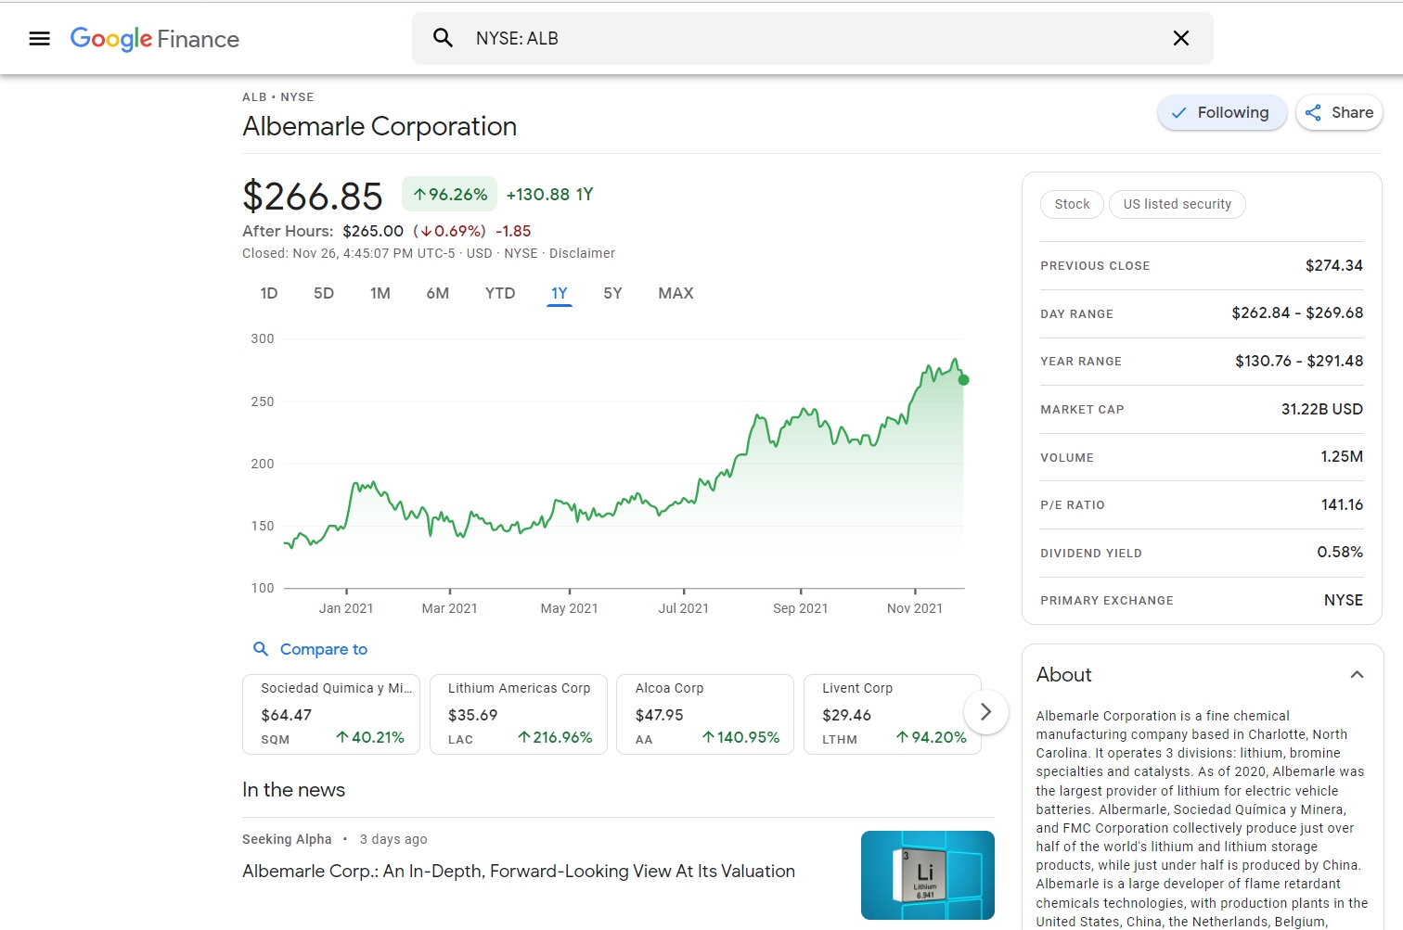Select the 1D time range tab

tap(269, 293)
